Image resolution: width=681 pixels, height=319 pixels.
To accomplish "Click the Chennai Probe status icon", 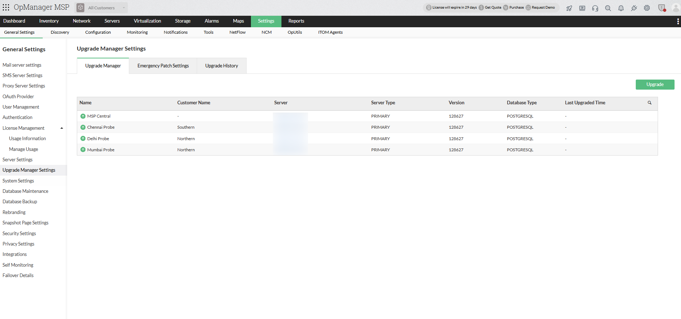I will point(83,127).
